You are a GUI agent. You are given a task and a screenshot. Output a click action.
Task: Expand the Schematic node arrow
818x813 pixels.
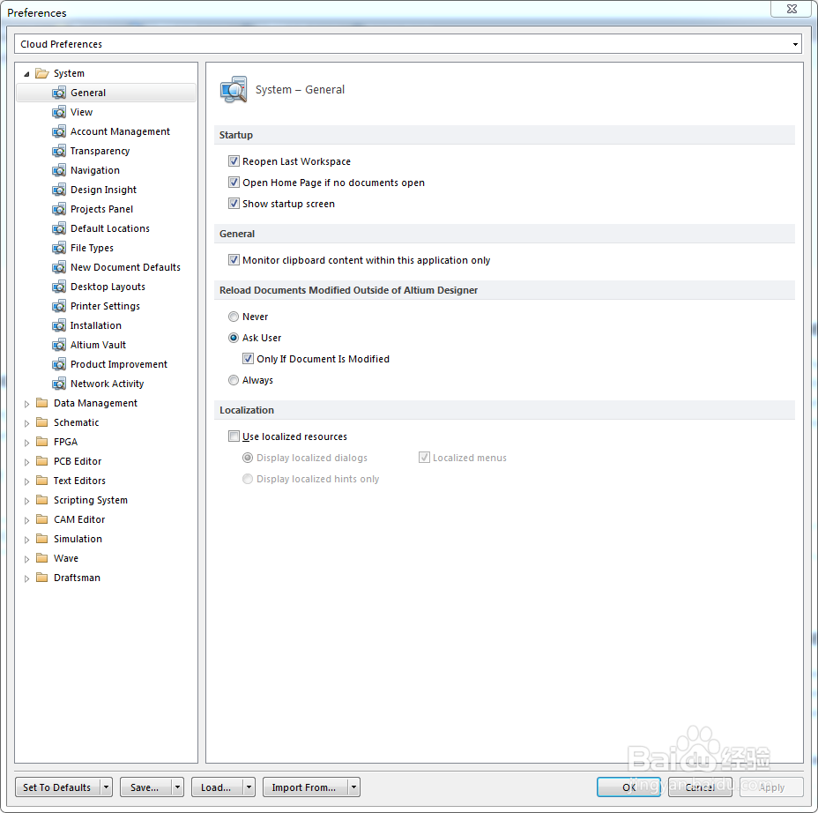pos(26,423)
